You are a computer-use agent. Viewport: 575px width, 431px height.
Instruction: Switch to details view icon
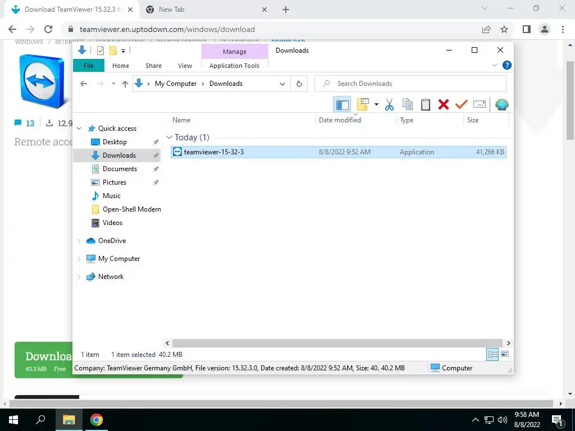coord(492,355)
